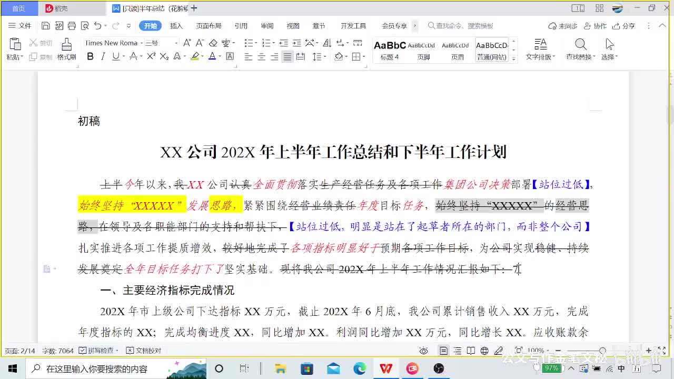Open the shading paint bucket fill
The height and width of the screenshot is (379, 674).
pos(339,56)
